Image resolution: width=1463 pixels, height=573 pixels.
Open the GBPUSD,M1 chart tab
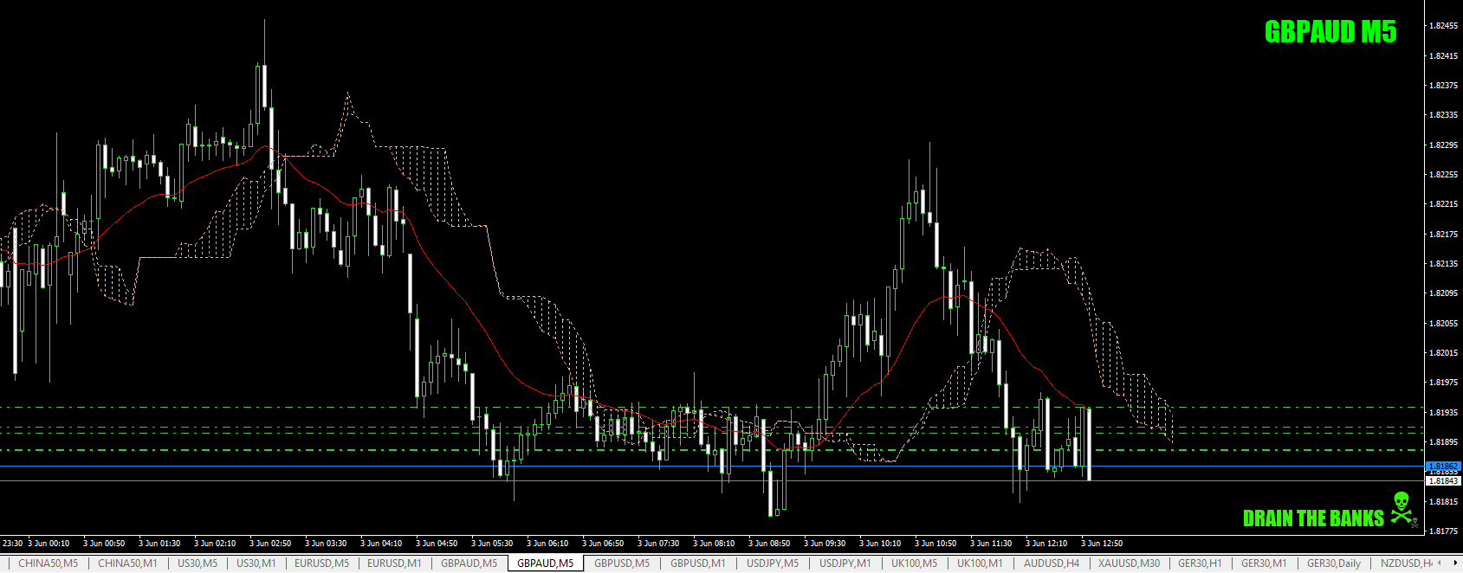pyautogui.click(x=698, y=563)
